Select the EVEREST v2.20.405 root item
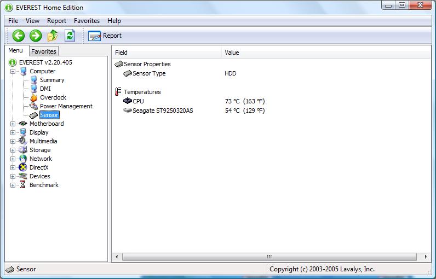The width and height of the screenshot is (436, 279). [45, 62]
